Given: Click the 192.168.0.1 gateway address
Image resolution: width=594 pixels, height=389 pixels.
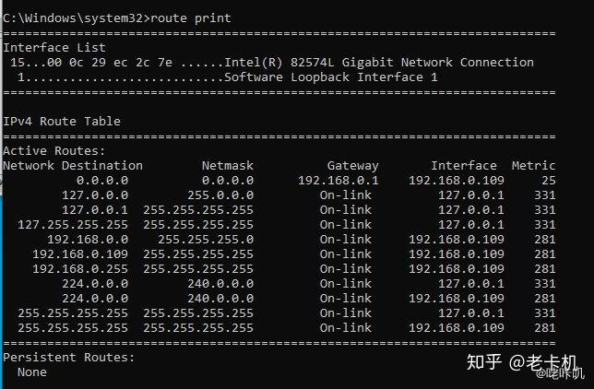Looking at the screenshot, I should [x=338, y=180].
